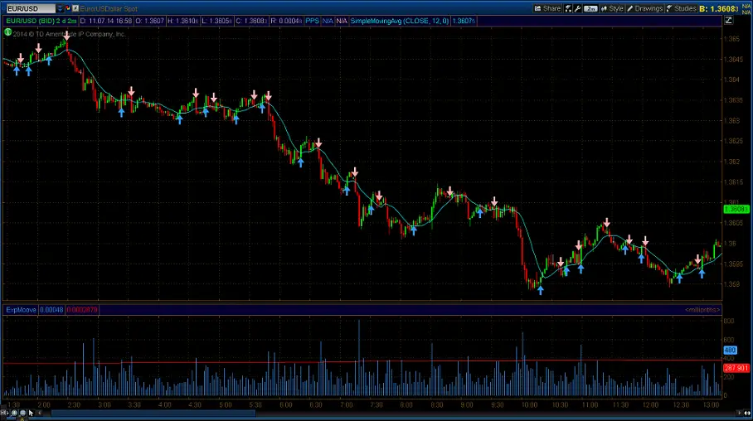Open the Studies button
The width and height of the screenshot is (753, 421).
[681, 7]
